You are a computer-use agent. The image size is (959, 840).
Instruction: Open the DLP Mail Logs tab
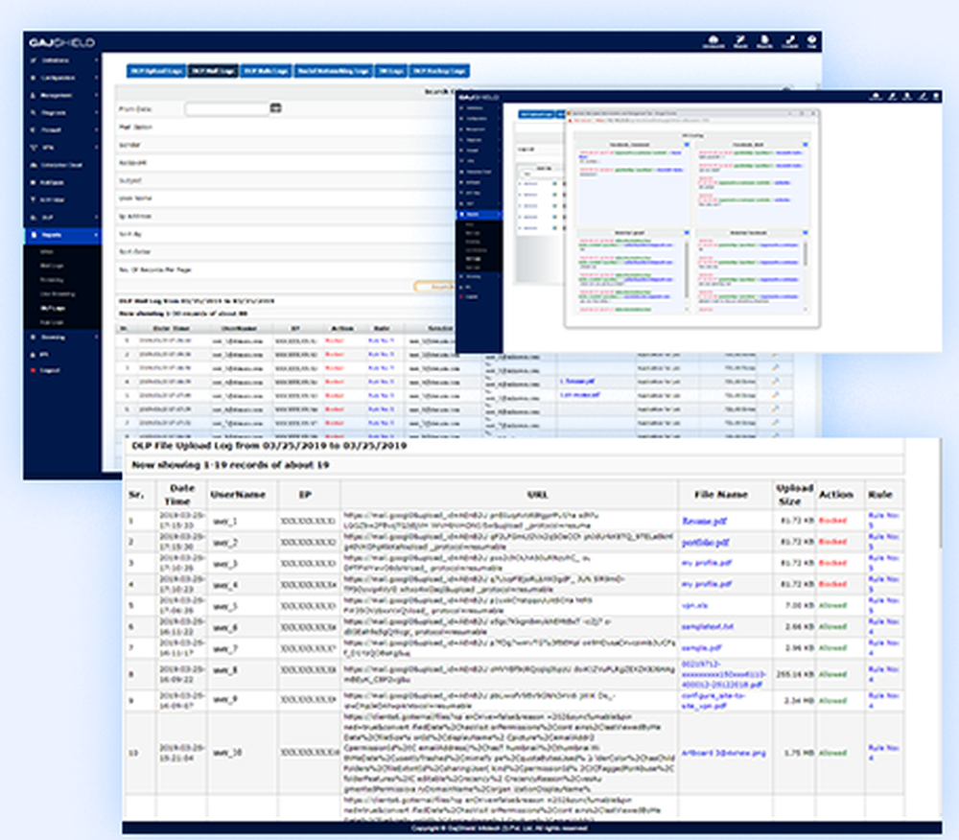(x=213, y=72)
